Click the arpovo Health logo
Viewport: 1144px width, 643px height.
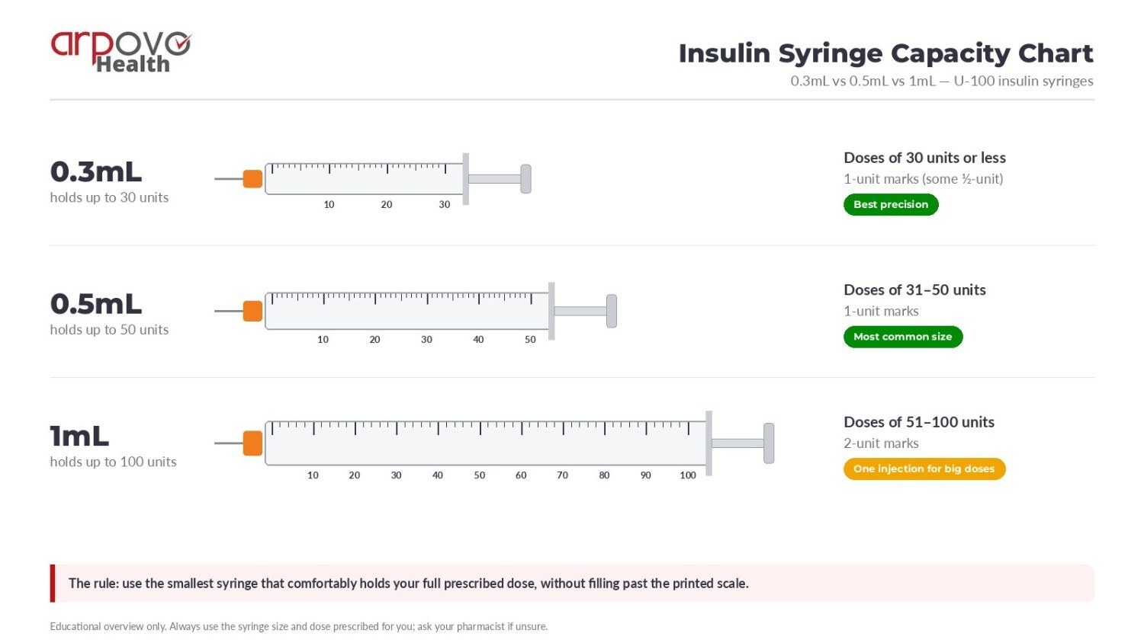tap(121, 52)
